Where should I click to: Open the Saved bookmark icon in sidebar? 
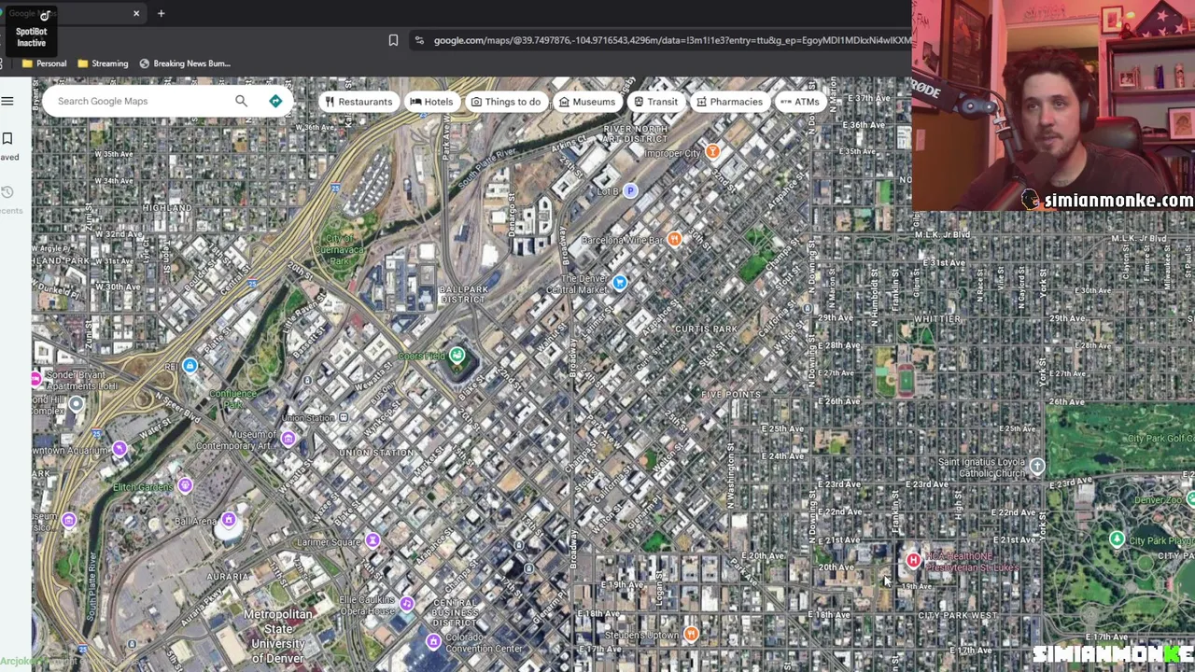click(x=7, y=139)
